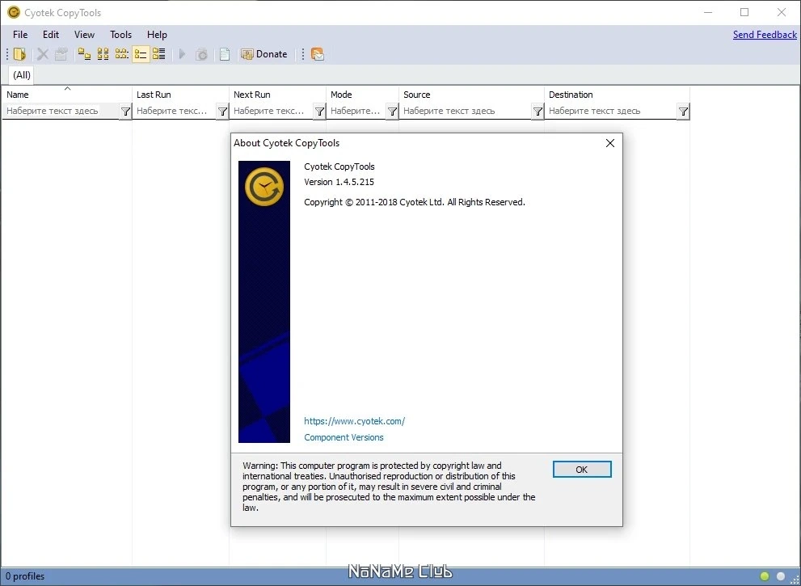Open the View menu

click(84, 35)
